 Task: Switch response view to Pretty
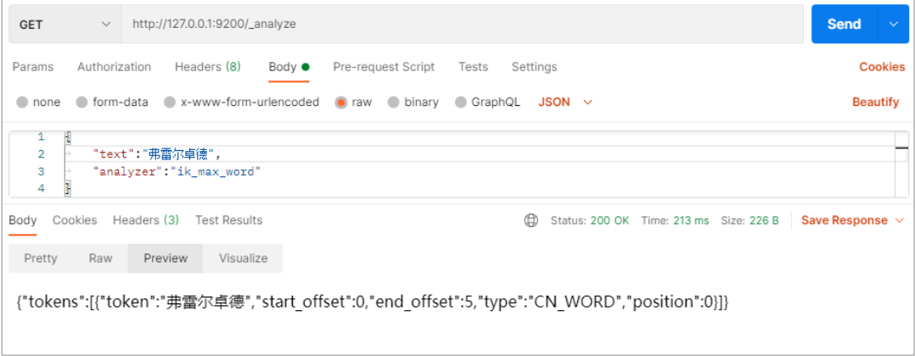tap(41, 259)
